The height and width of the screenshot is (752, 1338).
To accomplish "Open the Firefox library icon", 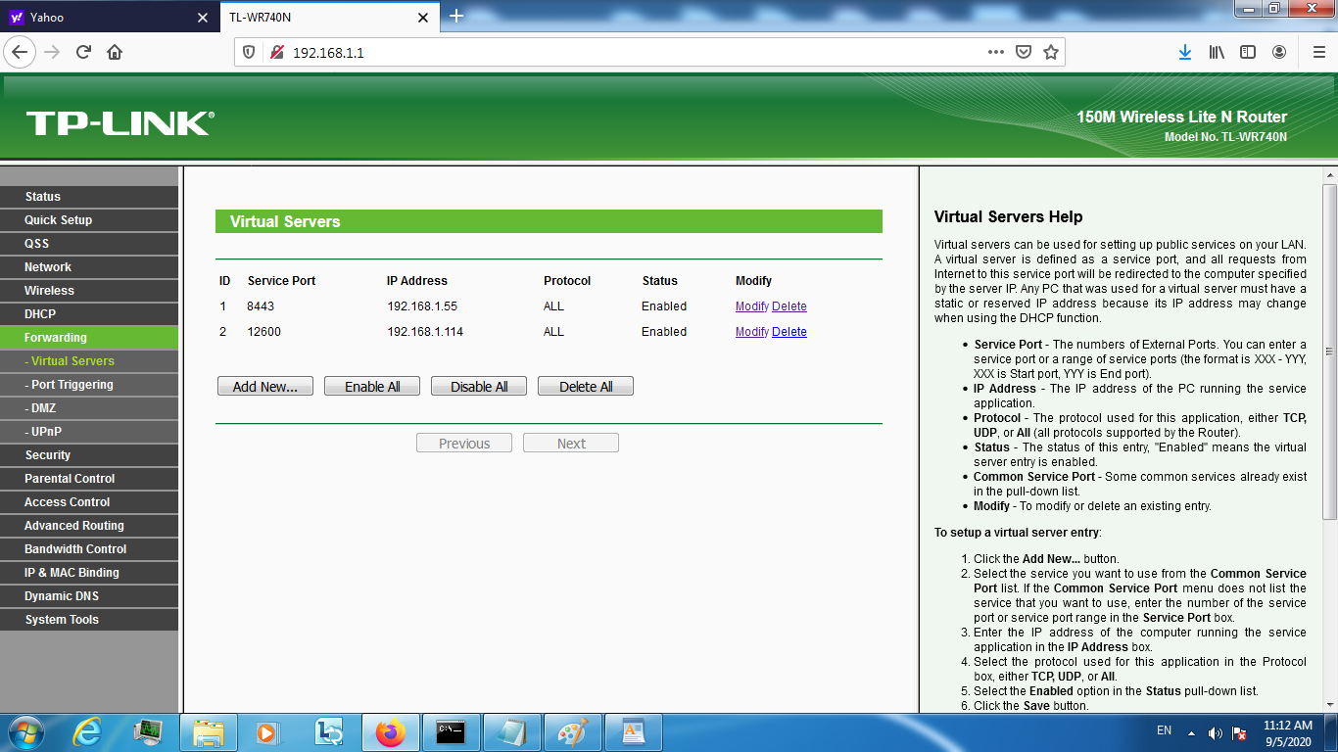I will 1216,52.
